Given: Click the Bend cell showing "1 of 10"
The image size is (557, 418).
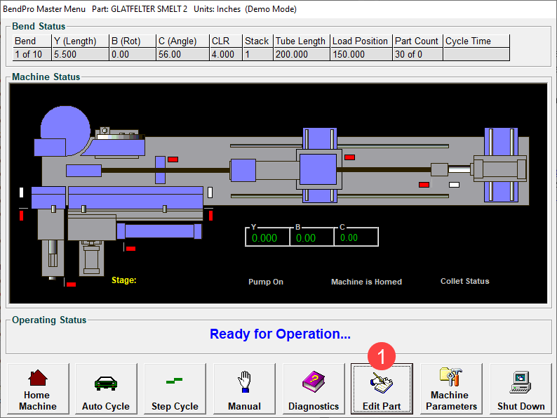Looking at the screenshot, I should [31, 54].
